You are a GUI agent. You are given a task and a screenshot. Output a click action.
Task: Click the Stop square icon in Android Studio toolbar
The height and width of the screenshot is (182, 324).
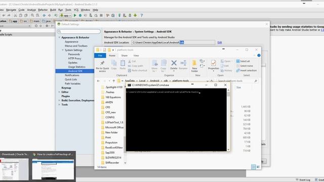coord(101,15)
